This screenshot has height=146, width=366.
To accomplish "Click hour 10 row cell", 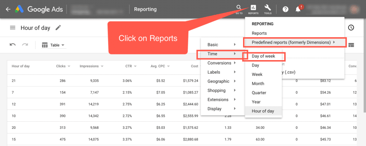I will pyautogui.click(x=14, y=116).
